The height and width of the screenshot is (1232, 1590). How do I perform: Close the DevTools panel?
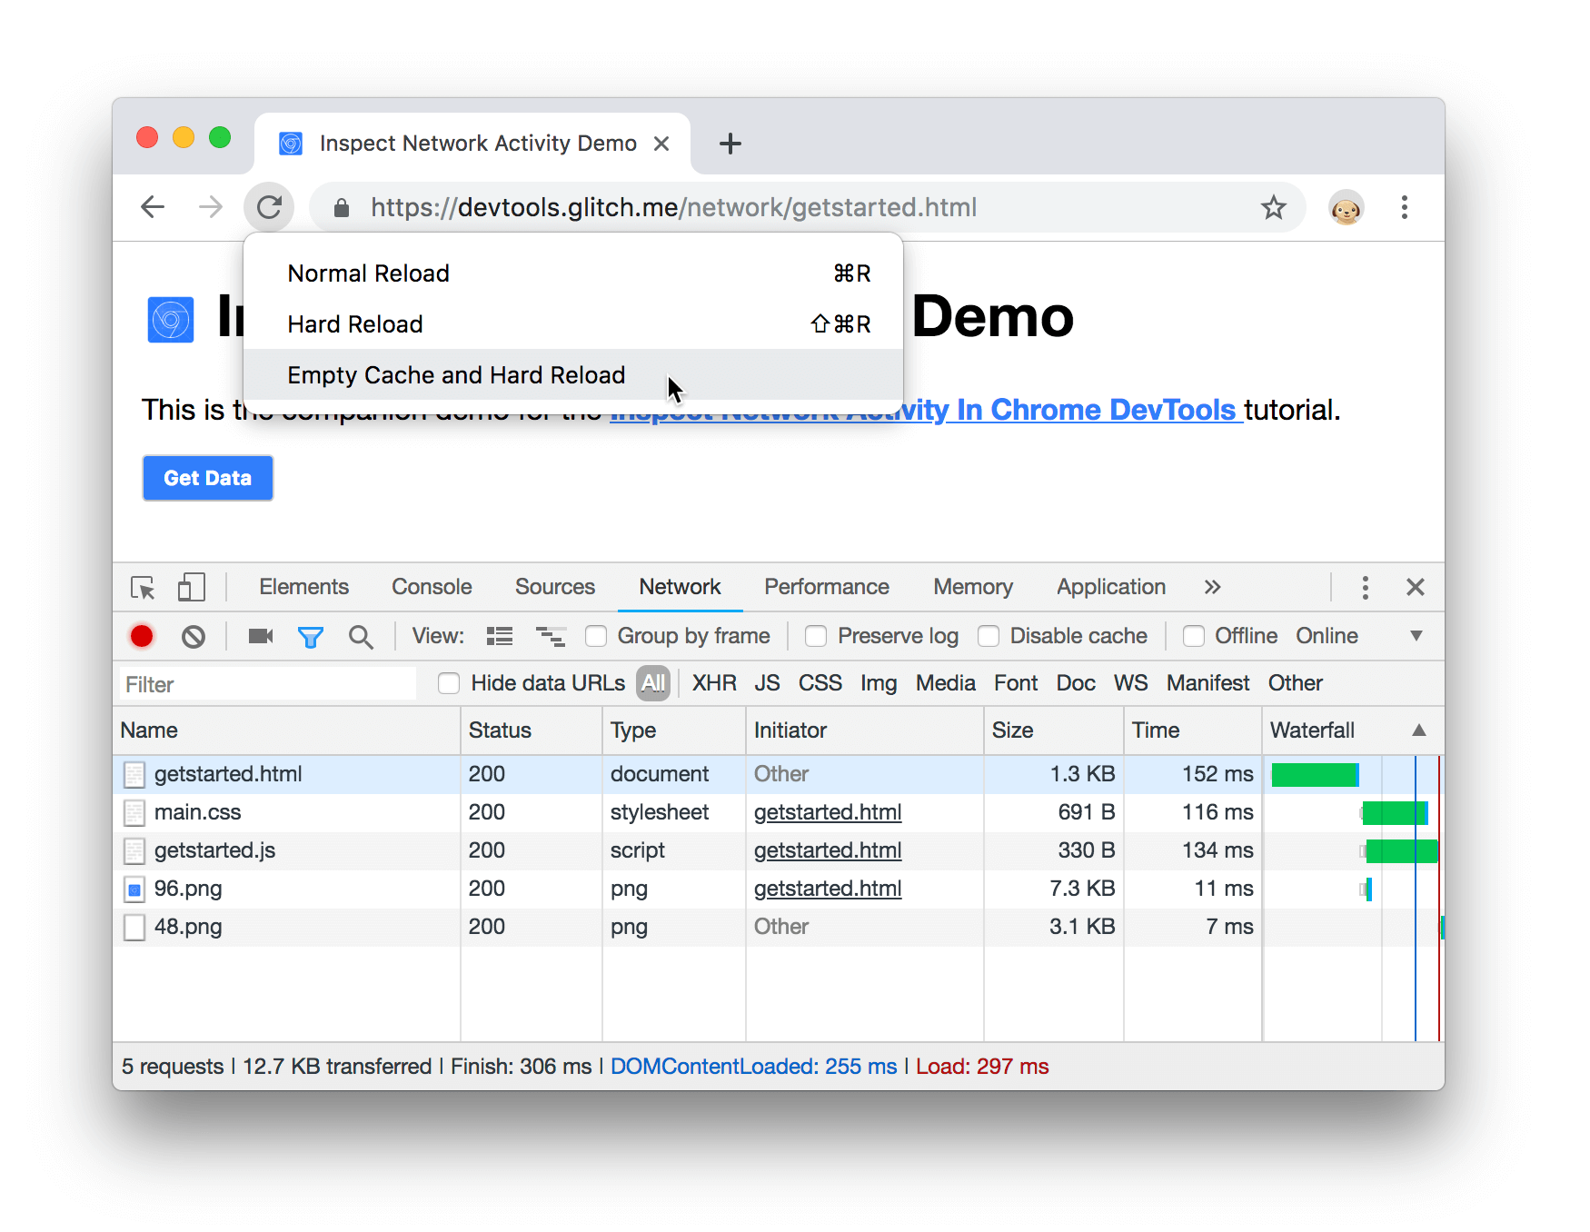point(1415,588)
